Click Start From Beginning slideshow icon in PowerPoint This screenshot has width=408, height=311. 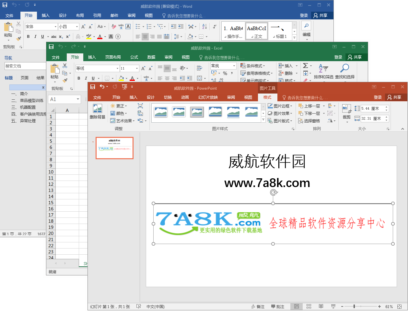124,87
